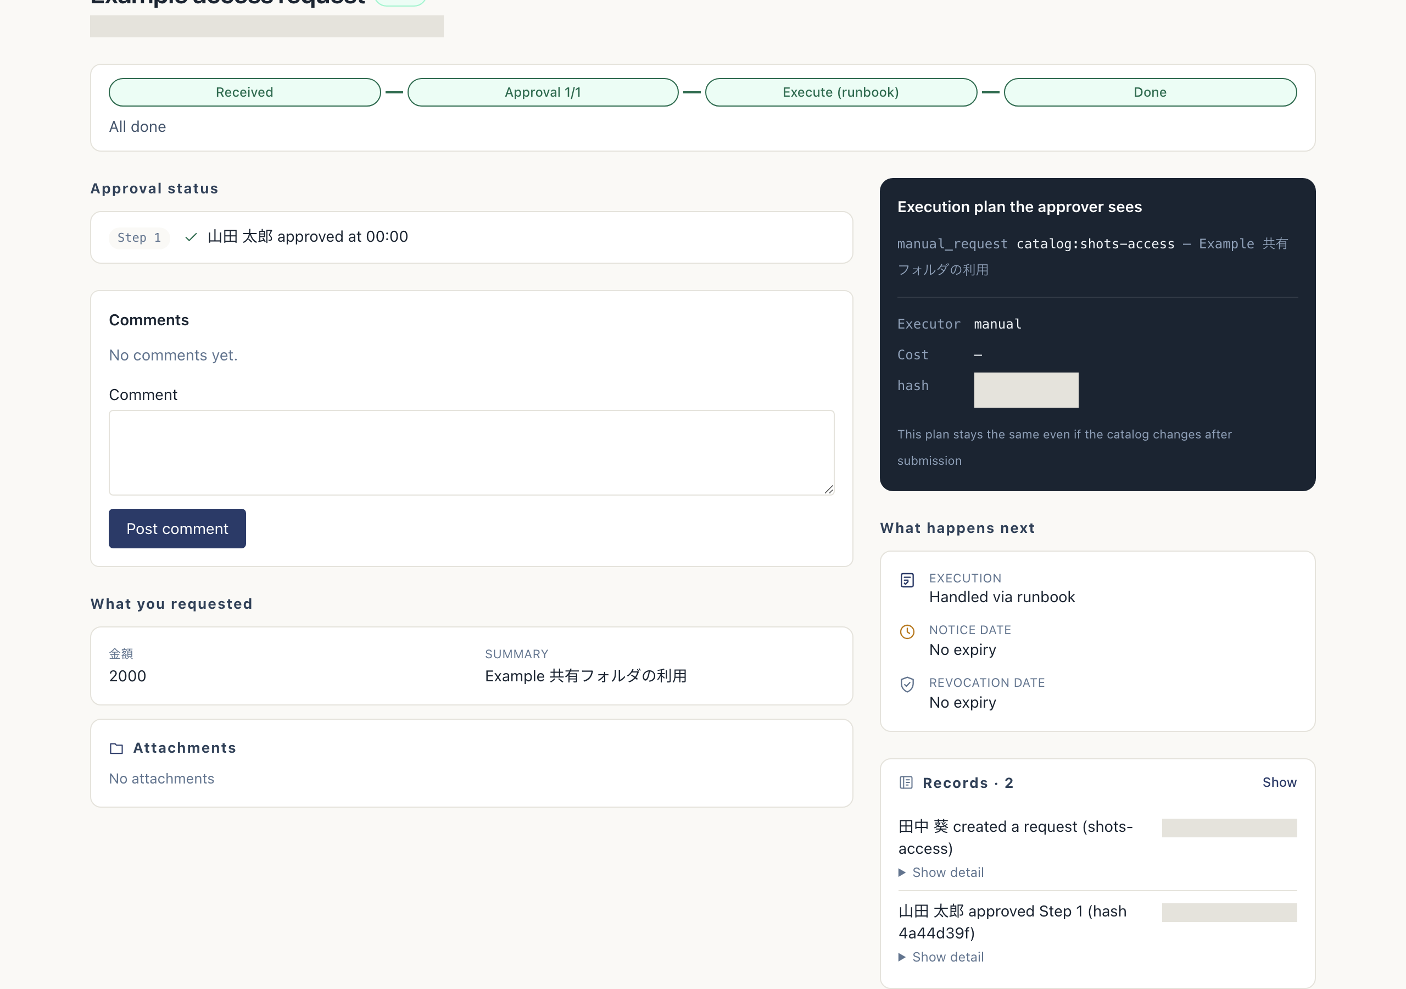Image resolution: width=1406 pixels, height=989 pixels.
Task: Click the plan stability note text
Action: (x=1064, y=447)
